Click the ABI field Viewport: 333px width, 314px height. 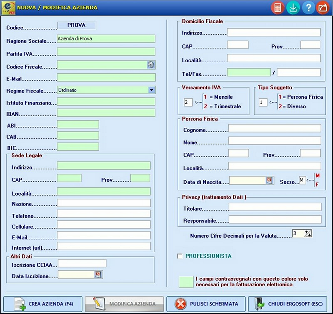coord(78,124)
